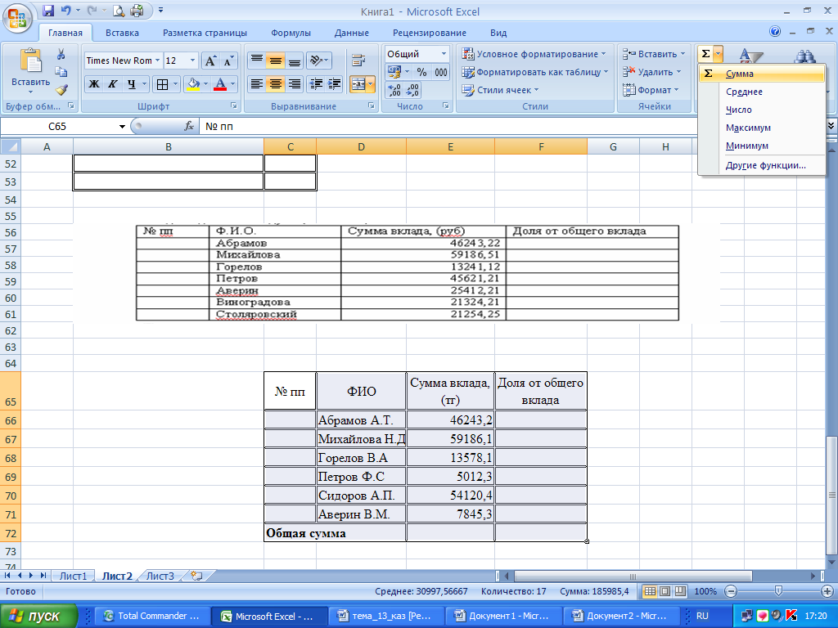The image size is (838, 628).
Task: Activate the Format Painter brush
Action: pos(61,89)
